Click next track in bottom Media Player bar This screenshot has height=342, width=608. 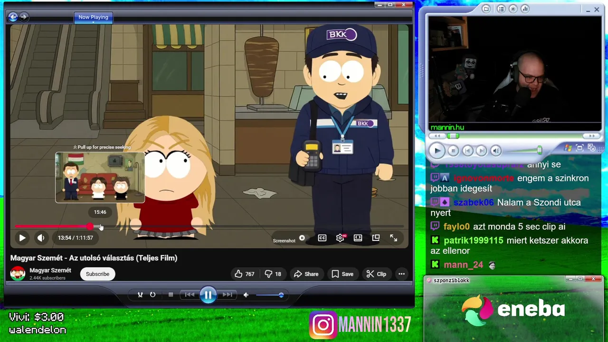(228, 295)
